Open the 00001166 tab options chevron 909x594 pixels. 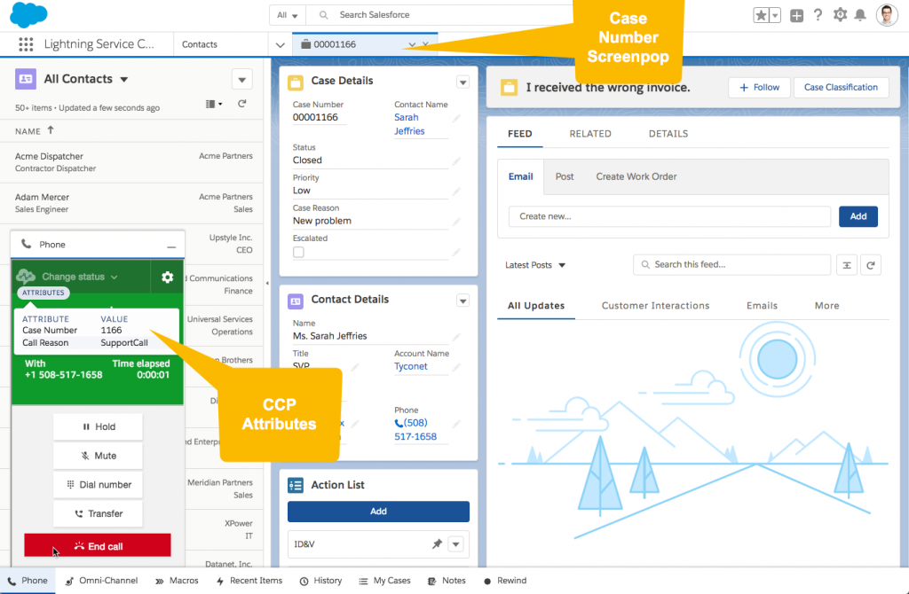coord(412,44)
